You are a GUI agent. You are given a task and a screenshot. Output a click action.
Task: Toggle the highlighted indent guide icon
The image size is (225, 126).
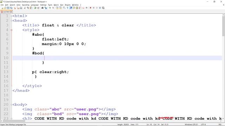click(71, 8)
